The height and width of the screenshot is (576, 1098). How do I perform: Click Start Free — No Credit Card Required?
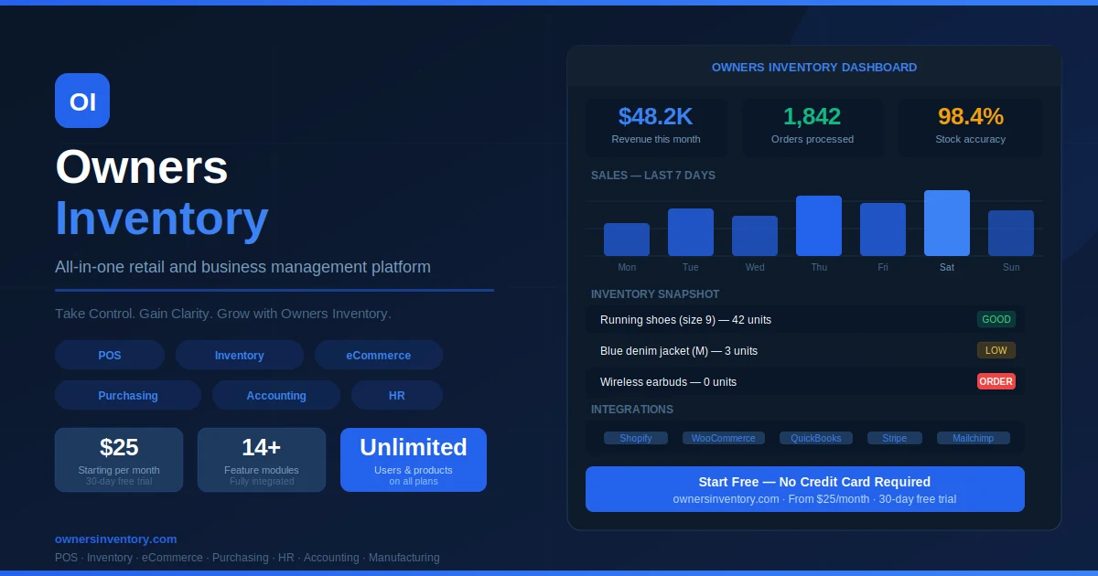pos(805,489)
